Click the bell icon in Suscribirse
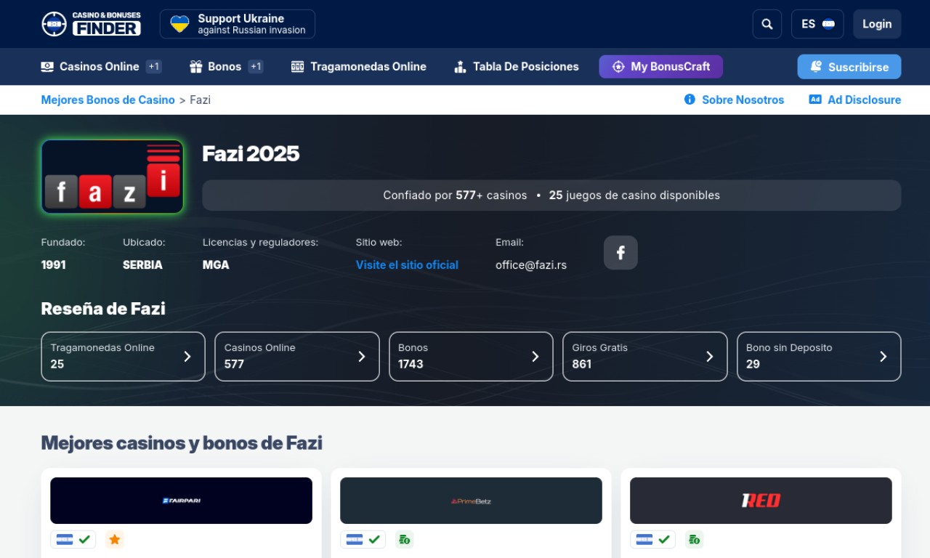This screenshot has height=558, width=930. 816,67
